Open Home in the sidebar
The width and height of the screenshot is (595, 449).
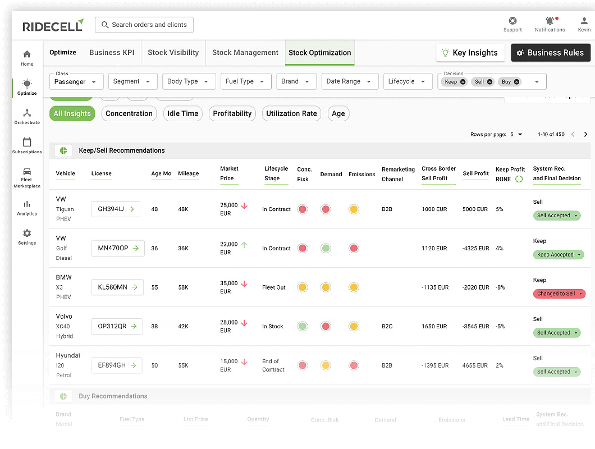27,58
